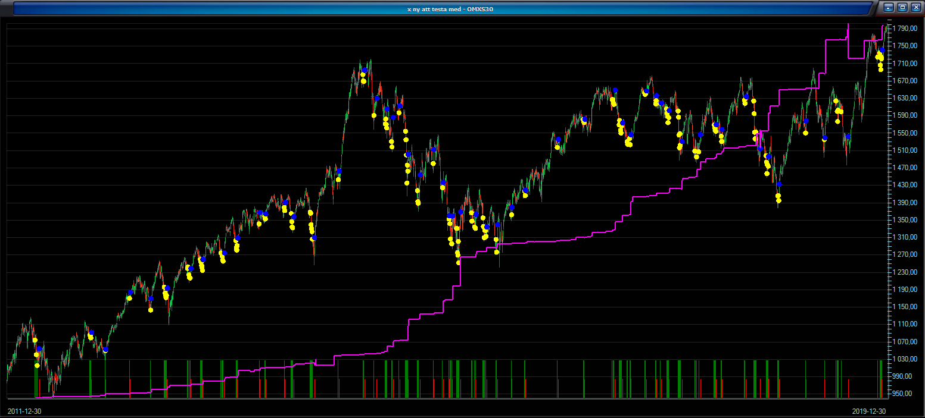The height and width of the screenshot is (418, 925).
Task: Maximize the OMXS30 chart window
Action: tap(902, 7)
